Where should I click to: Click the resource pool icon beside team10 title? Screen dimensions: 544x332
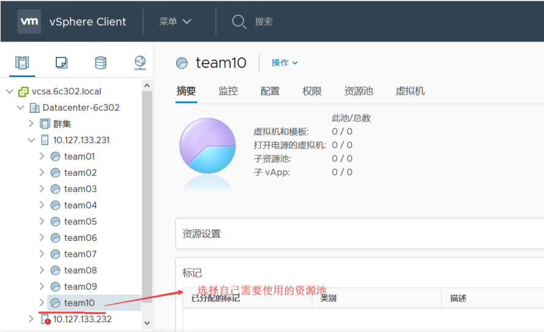[182, 63]
